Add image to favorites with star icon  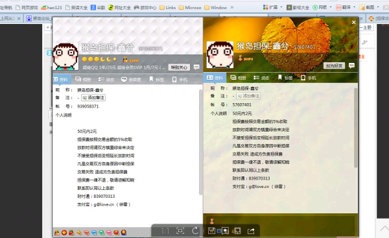tap(225, 231)
